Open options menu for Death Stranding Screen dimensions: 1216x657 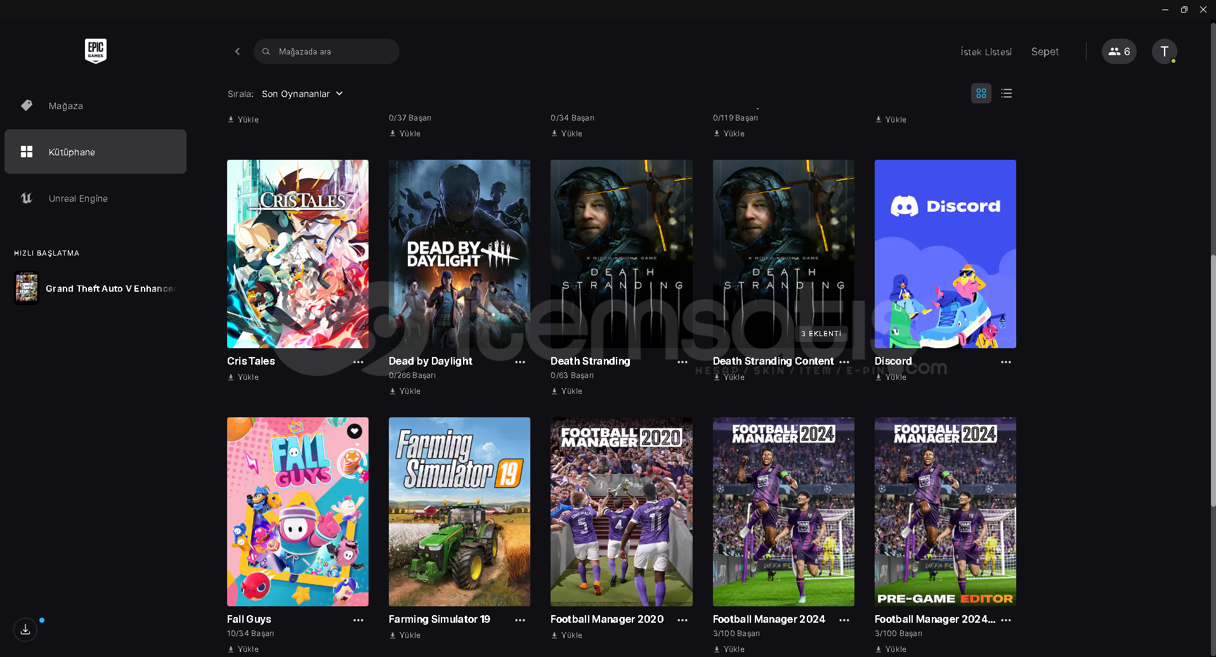coord(683,361)
